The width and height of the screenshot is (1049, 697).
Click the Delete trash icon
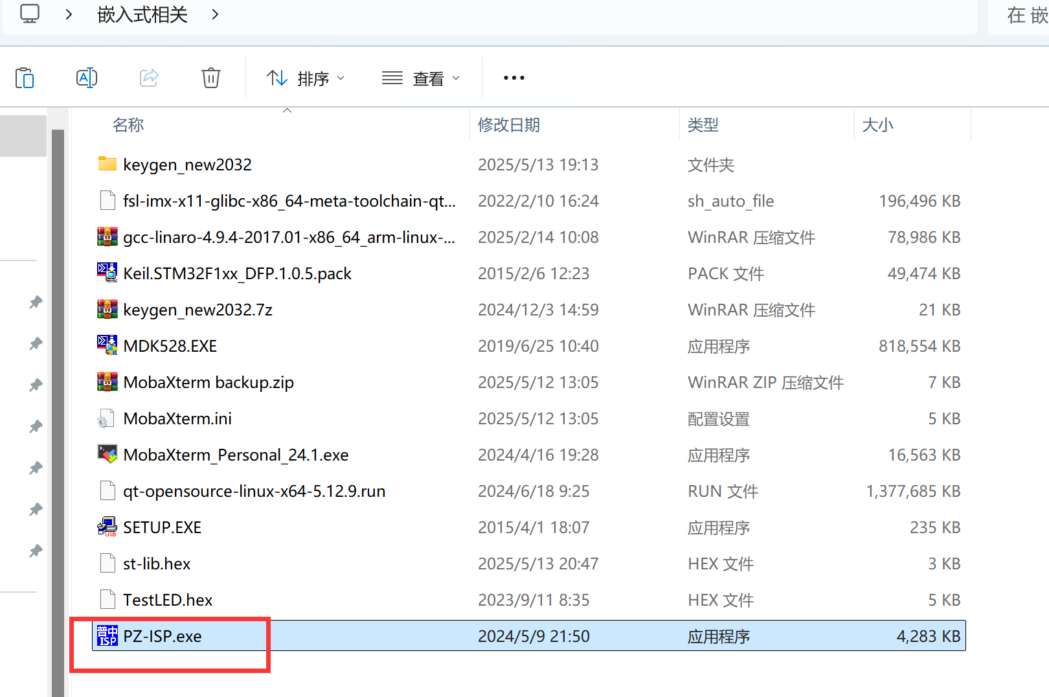211,78
